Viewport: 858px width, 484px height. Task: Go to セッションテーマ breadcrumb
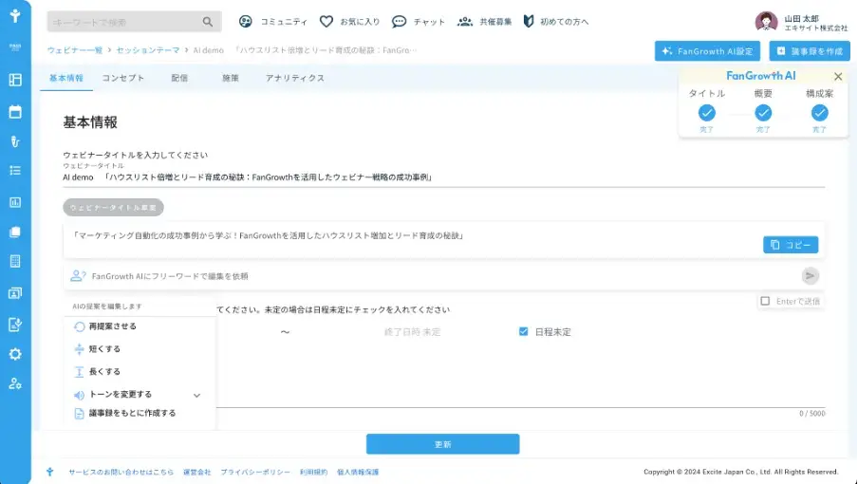point(148,50)
